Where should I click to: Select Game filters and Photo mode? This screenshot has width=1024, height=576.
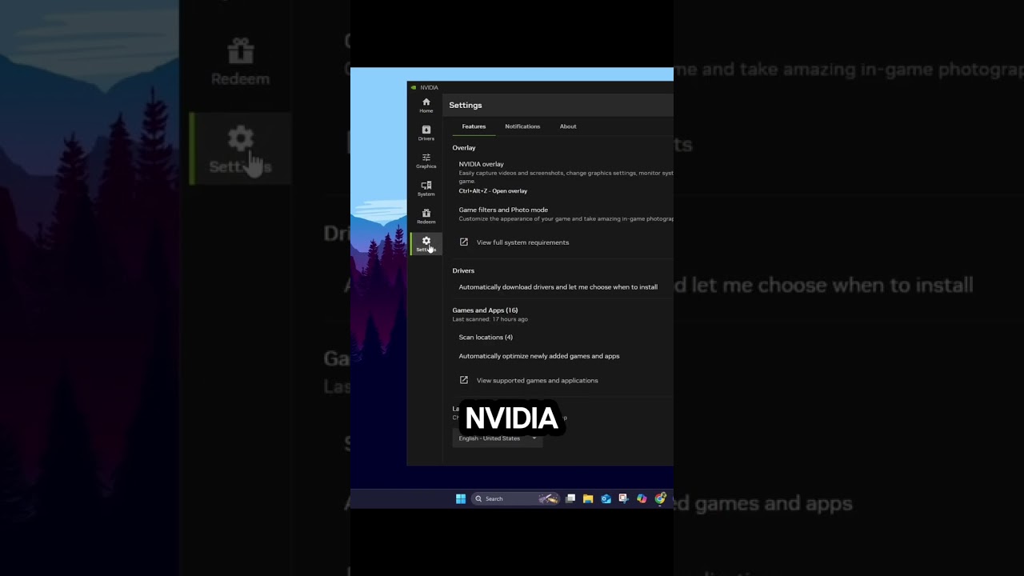(503, 210)
